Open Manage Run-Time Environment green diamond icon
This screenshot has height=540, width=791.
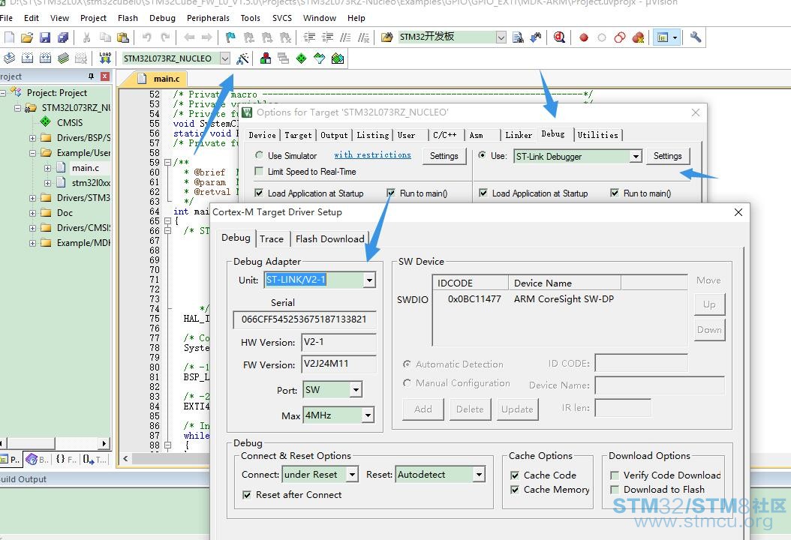(301, 58)
